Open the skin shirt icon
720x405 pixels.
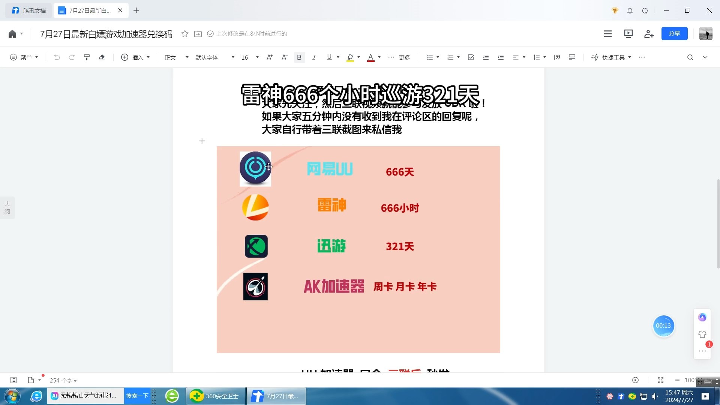click(702, 334)
